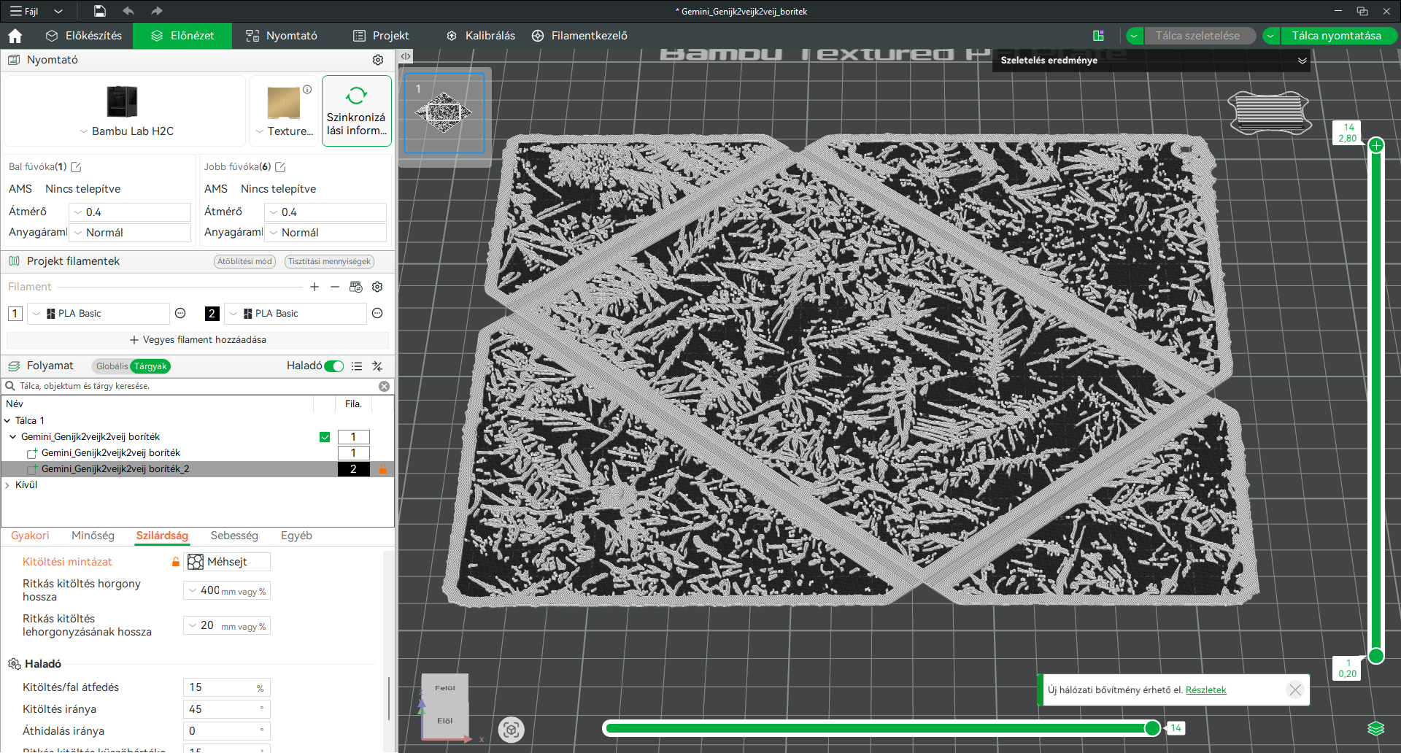Switch to the Előkészítés tab
1401x753 pixels.
(x=83, y=36)
